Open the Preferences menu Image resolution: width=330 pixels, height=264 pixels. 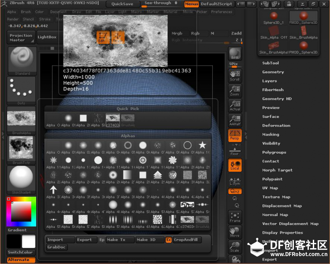[x=222, y=12]
